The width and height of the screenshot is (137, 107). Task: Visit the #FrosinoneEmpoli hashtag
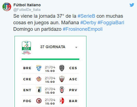[x=83, y=29]
